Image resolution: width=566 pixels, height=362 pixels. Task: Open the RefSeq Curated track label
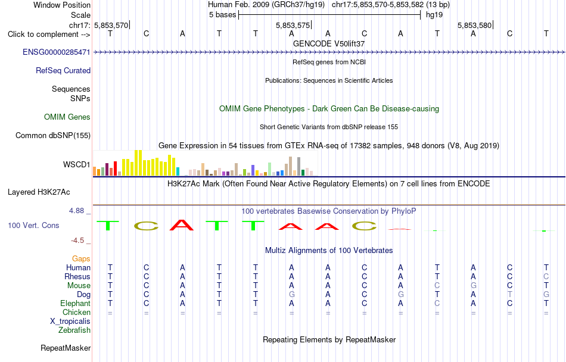63,71
